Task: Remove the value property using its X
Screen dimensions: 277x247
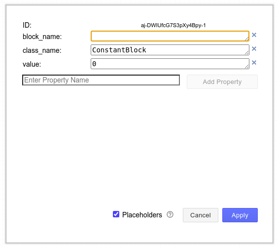Action: tap(254, 63)
